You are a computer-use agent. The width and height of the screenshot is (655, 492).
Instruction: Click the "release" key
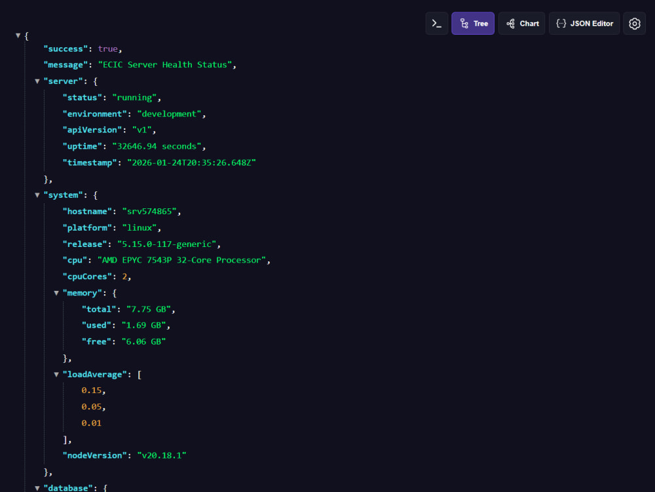(x=84, y=244)
